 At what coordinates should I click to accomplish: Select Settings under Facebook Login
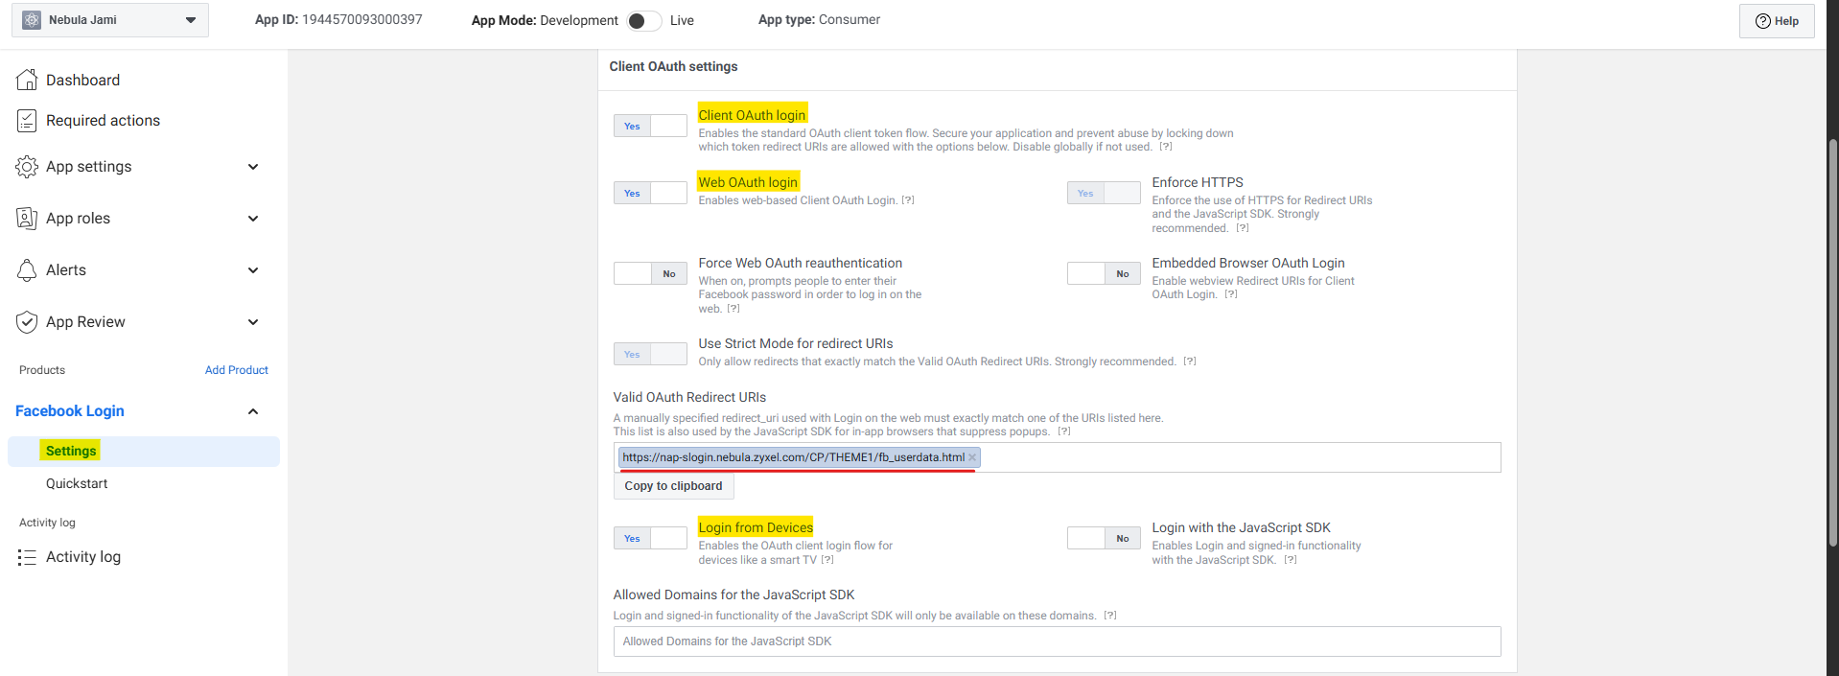point(144,451)
